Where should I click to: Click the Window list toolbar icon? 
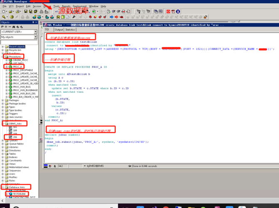tap(156, 12)
